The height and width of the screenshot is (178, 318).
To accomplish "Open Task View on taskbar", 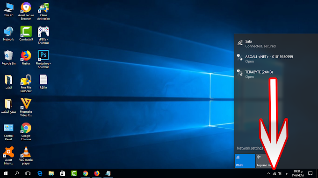I will click(28, 173).
